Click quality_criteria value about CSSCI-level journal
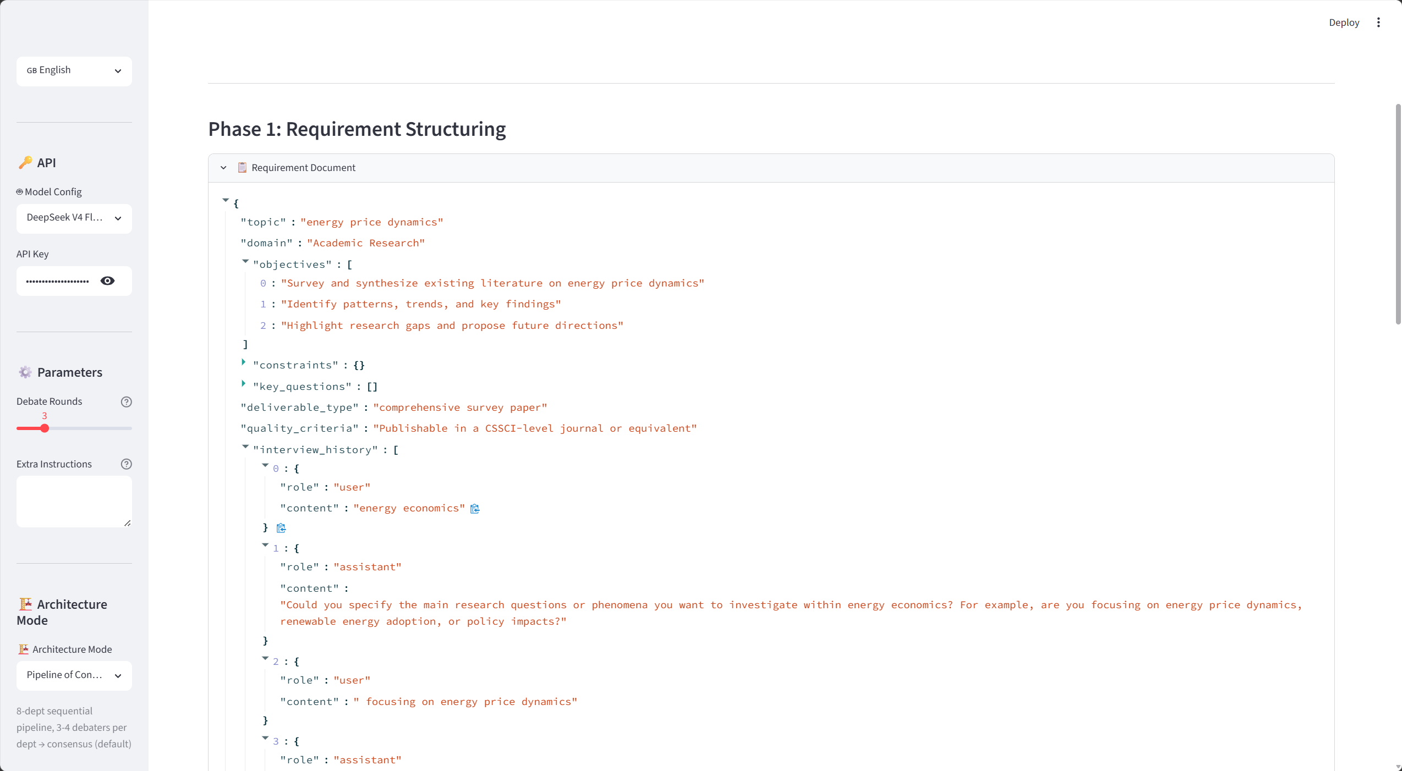 pos(535,429)
